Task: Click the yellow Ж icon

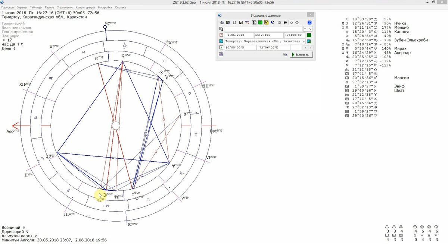Action: (x=266, y=22)
